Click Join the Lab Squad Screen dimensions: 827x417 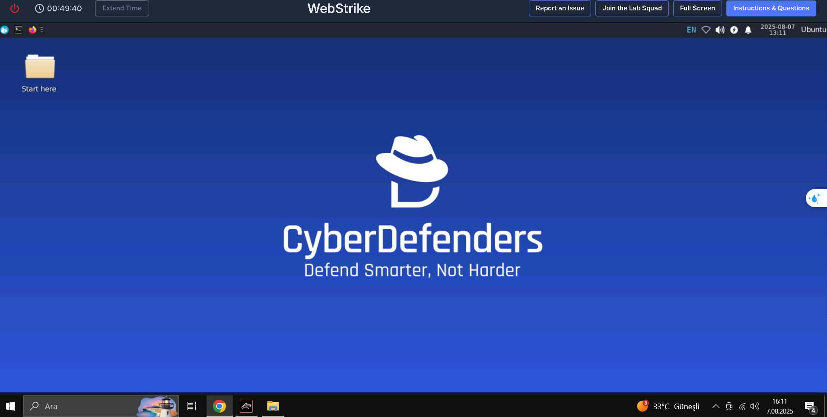632,8
